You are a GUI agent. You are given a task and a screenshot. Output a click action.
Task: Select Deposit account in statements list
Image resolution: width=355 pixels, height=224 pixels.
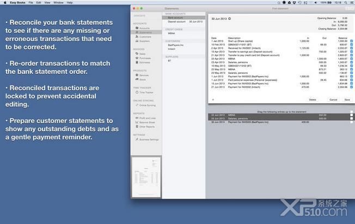click(184, 22)
